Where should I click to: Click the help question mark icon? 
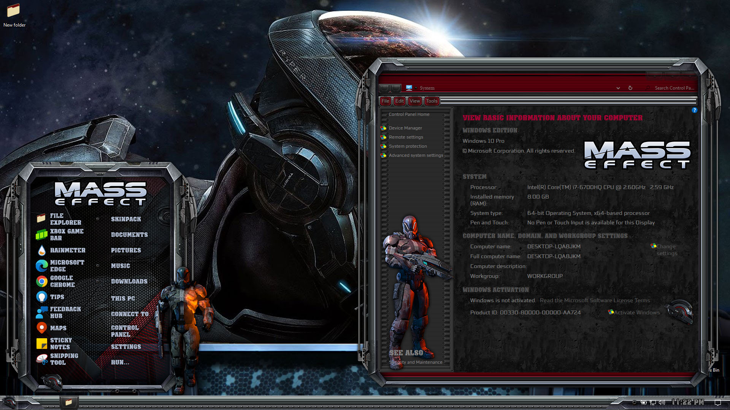[694, 110]
